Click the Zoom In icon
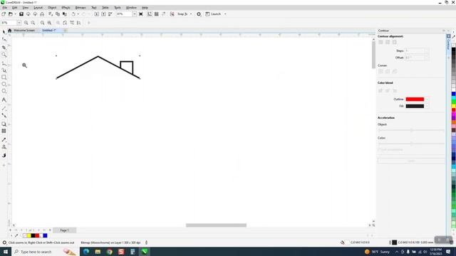This screenshot has height=256, width=456. click(26, 23)
